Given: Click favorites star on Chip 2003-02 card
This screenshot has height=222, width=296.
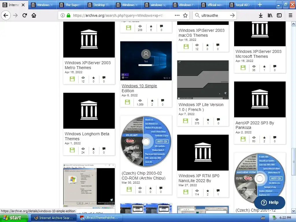Looking at the screenshot, I should point(150,188).
